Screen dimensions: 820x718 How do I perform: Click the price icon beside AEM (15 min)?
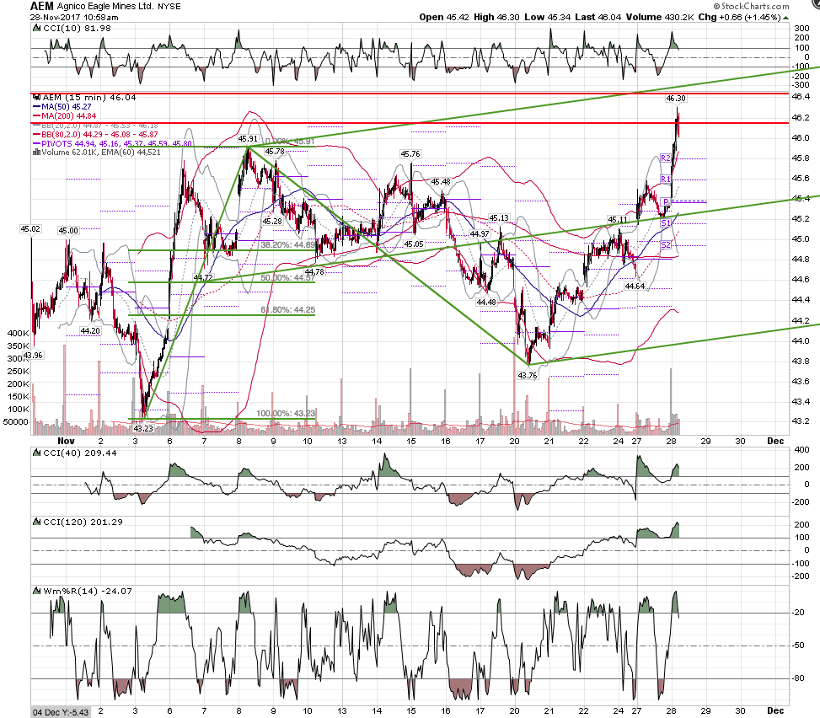36,97
